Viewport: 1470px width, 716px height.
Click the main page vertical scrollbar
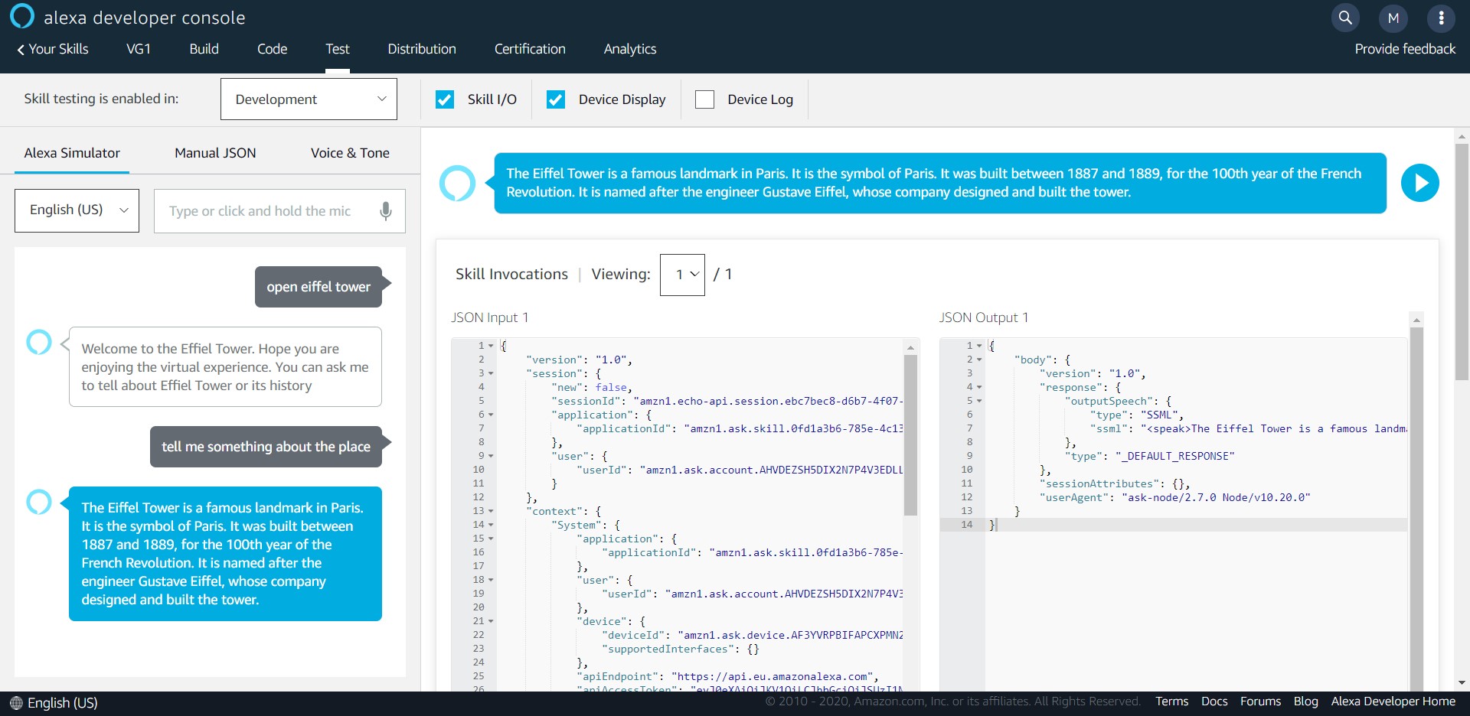[1462, 262]
